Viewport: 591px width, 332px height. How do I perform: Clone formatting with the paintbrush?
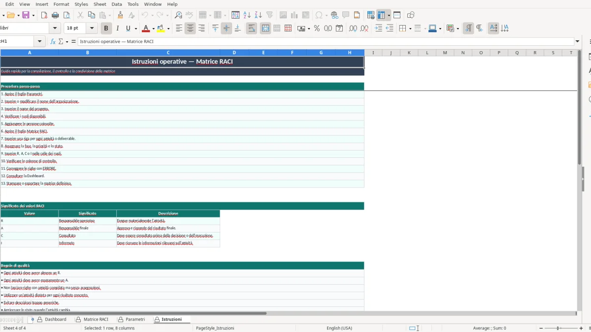[120, 15]
